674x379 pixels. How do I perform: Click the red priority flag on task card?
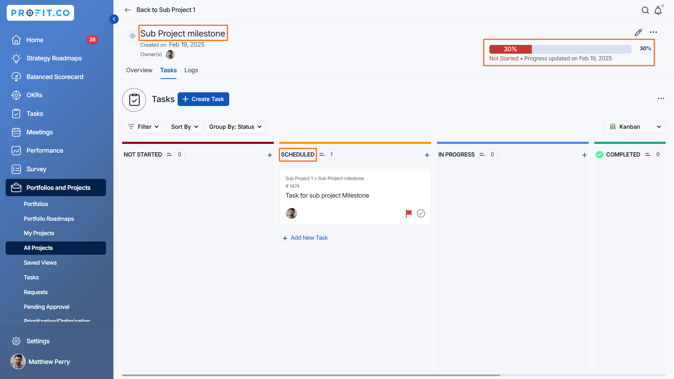[x=409, y=213]
